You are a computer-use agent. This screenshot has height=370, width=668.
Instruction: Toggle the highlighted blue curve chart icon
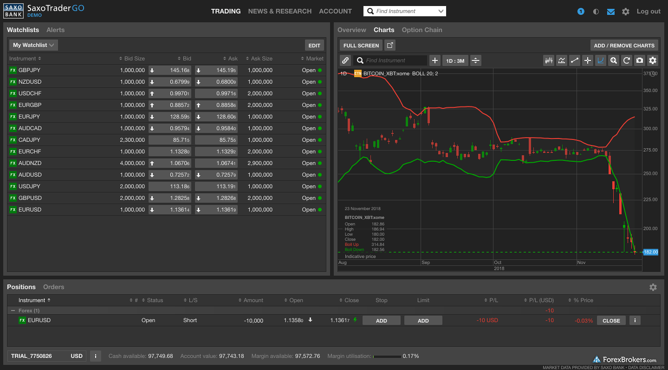(x=601, y=60)
